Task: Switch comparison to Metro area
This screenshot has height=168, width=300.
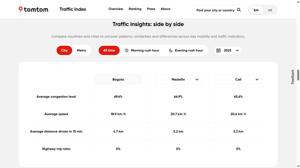Action: coord(81,50)
